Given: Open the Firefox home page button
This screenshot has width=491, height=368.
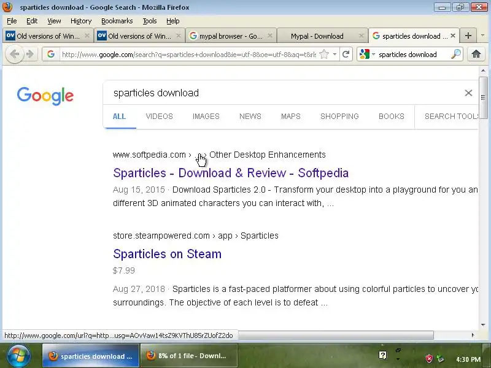Looking at the screenshot, I should pyautogui.click(x=476, y=55).
